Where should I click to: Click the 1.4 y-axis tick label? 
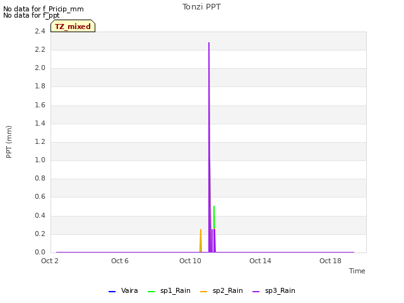[x=40, y=124]
